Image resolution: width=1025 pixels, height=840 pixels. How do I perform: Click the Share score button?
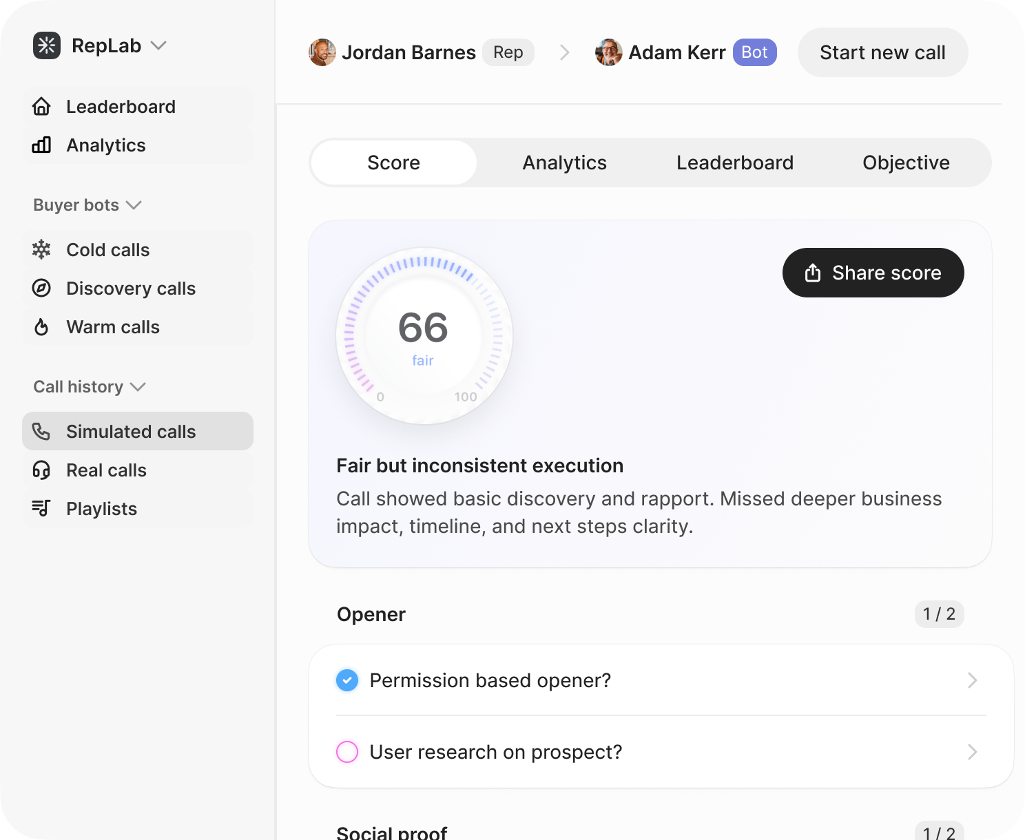click(873, 273)
